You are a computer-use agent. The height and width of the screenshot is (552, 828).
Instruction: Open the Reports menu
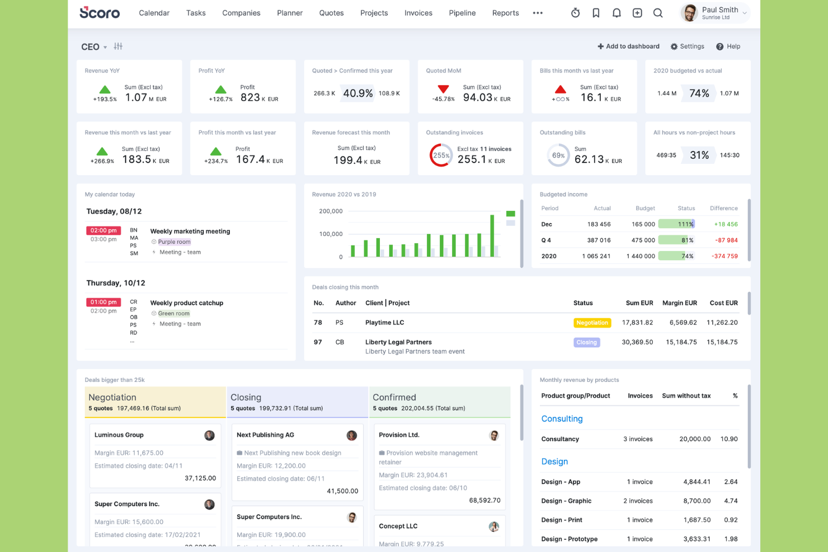[x=506, y=13]
